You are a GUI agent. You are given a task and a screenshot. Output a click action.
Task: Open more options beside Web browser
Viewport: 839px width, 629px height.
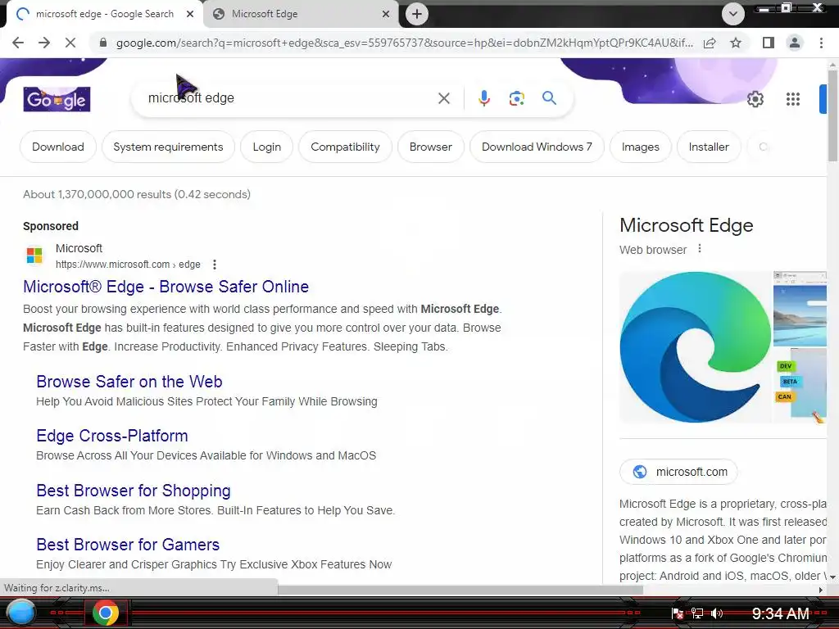[x=700, y=249]
